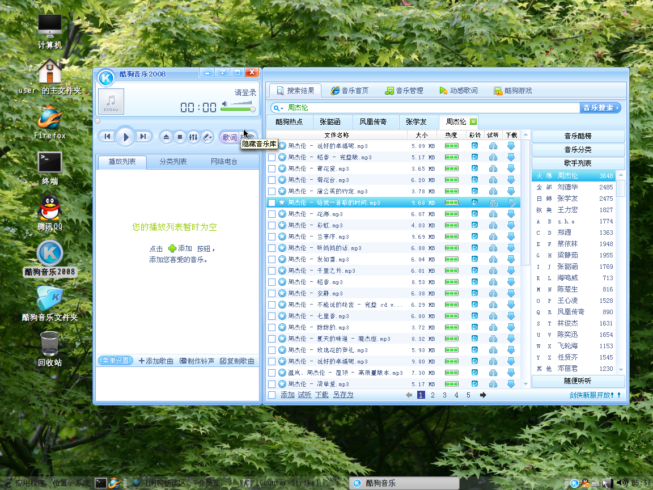Switch to the 分类列表 tab
The width and height of the screenshot is (653, 490).
click(173, 161)
